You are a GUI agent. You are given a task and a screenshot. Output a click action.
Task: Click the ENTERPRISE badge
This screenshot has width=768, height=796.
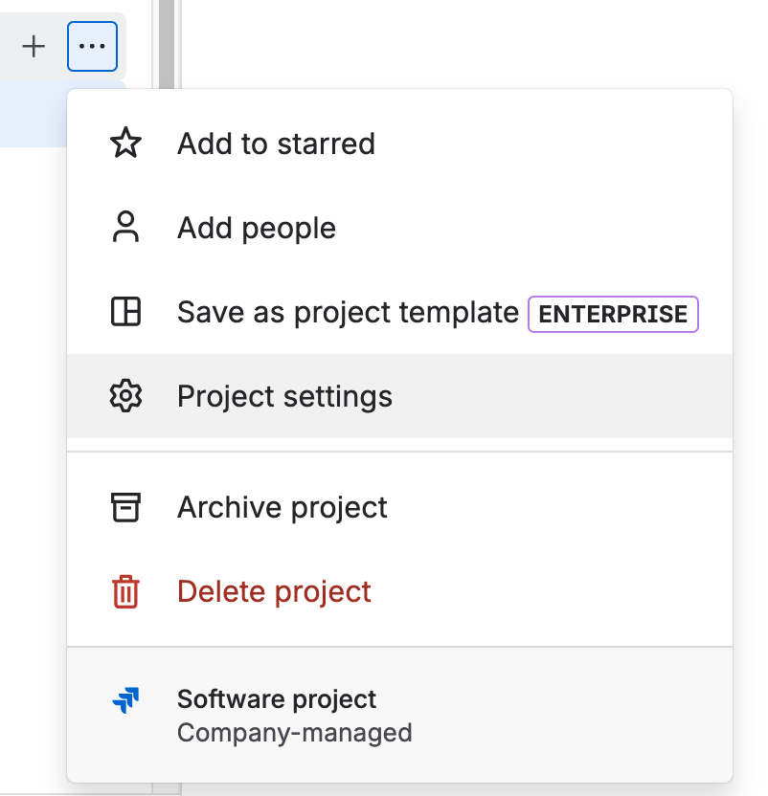(x=612, y=313)
